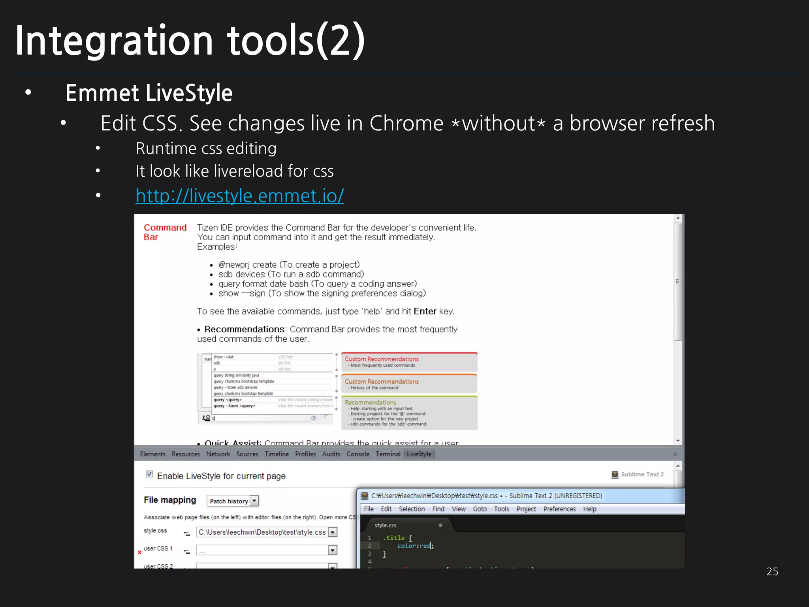
Task: Expand the style.css file path dropdown
Action: [333, 532]
